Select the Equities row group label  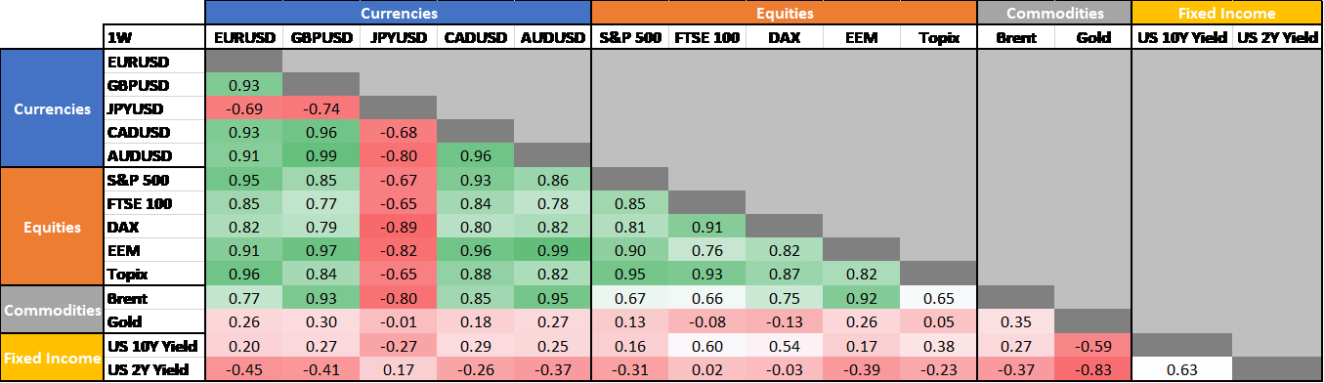tap(53, 226)
